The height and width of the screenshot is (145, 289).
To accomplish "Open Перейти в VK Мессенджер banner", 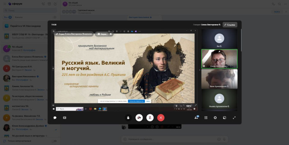I will coord(30,26).
